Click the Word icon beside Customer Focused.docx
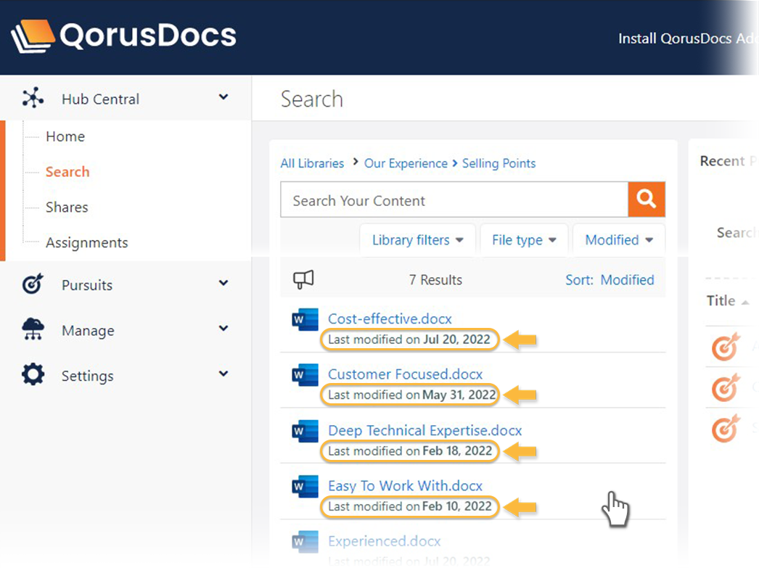This screenshot has height=568, width=759. point(305,375)
